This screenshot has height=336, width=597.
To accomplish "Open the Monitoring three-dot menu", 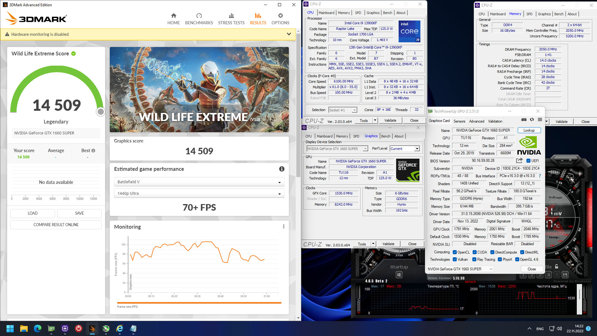I will point(284,226).
